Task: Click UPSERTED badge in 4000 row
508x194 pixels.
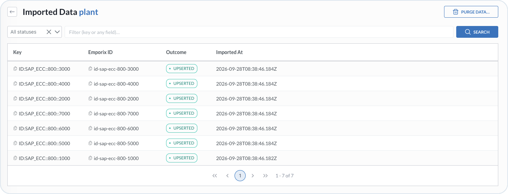Action: pos(182,83)
